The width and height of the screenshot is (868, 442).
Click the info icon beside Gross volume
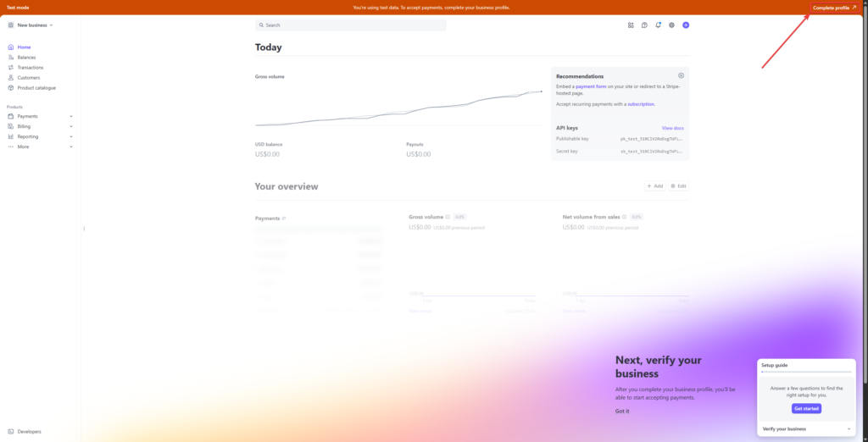pos(448,217)
